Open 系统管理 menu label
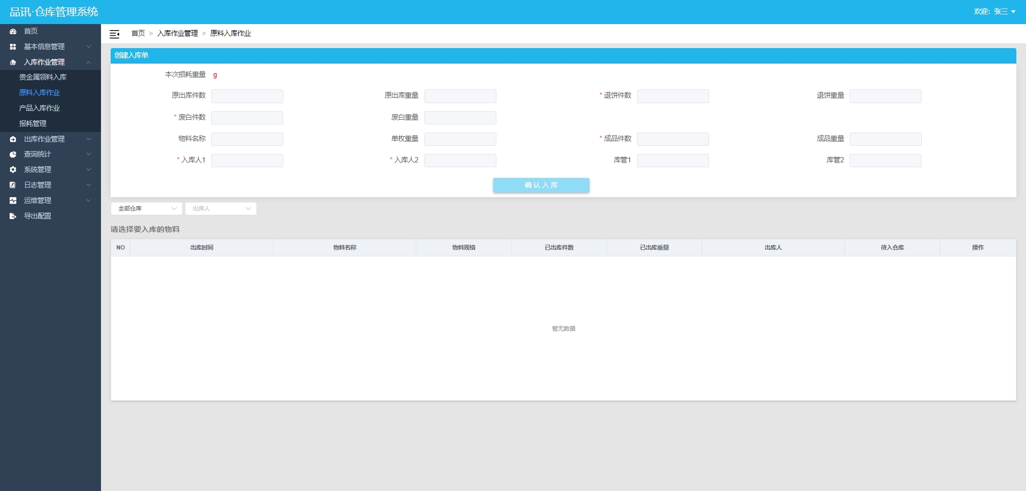This screenshot has height=491, width=1026. (x=37, y=170)
